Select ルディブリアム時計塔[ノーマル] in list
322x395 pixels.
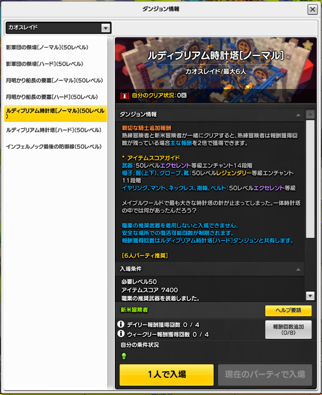pos(56,113)
